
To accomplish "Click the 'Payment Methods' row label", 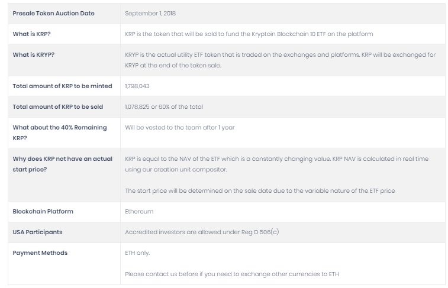I will [40, 253].
